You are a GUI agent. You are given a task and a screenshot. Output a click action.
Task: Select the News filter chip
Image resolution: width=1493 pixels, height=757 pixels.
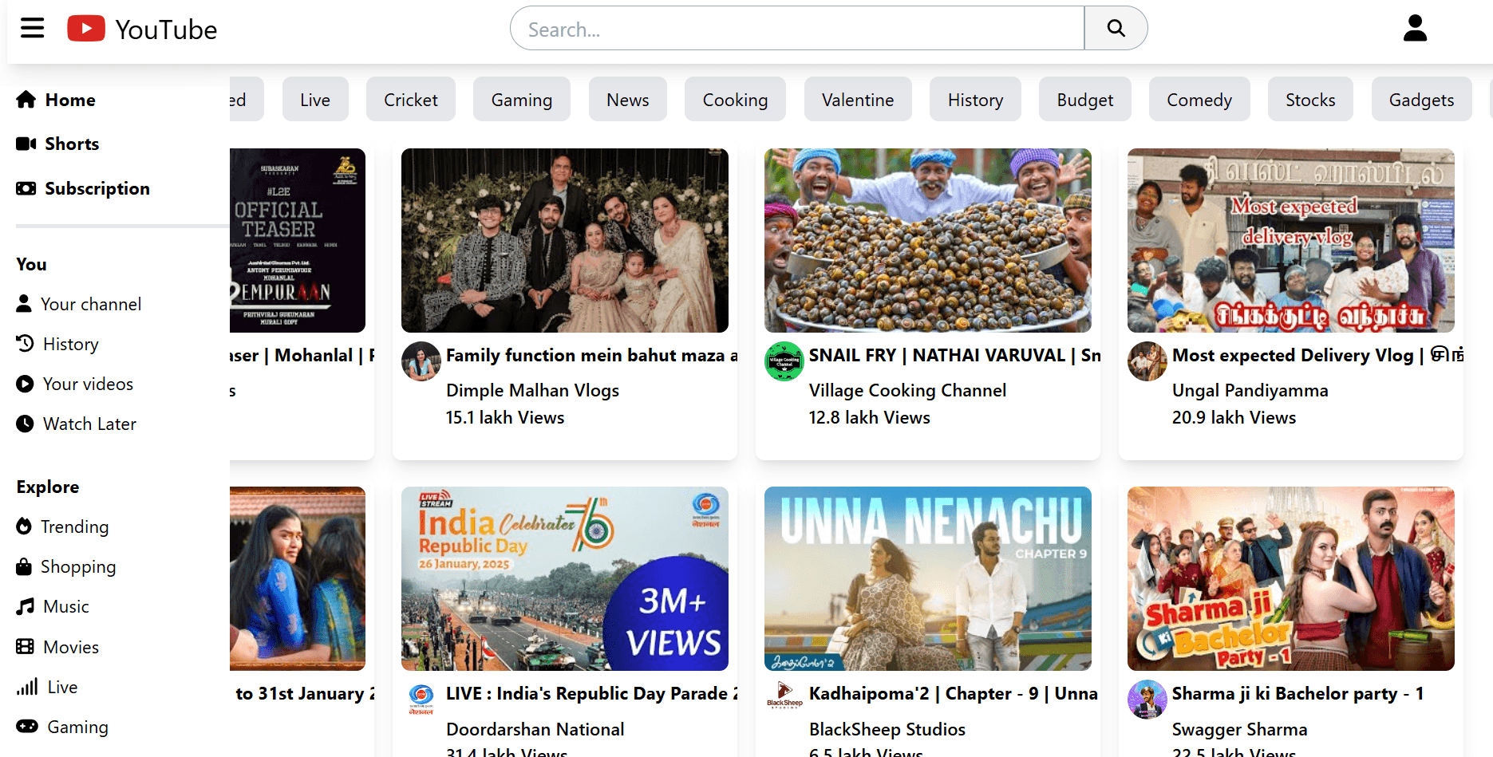[x=628, y=100]
